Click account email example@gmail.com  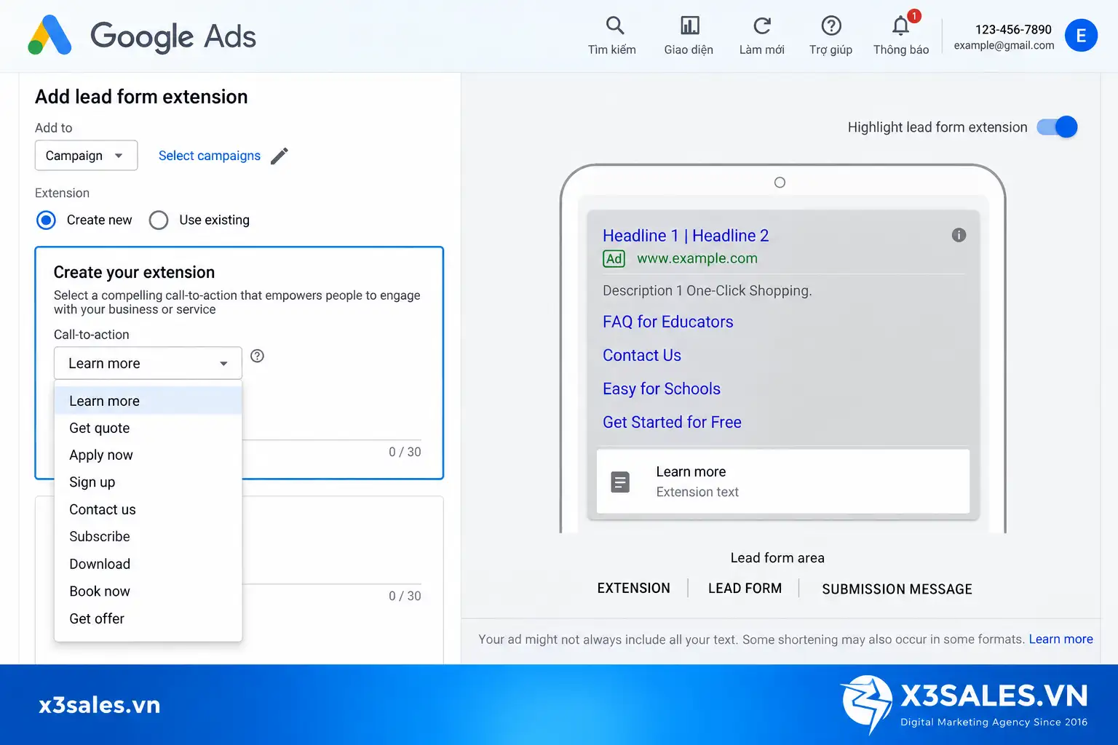pyautogui.click(x=1004, y=45)
